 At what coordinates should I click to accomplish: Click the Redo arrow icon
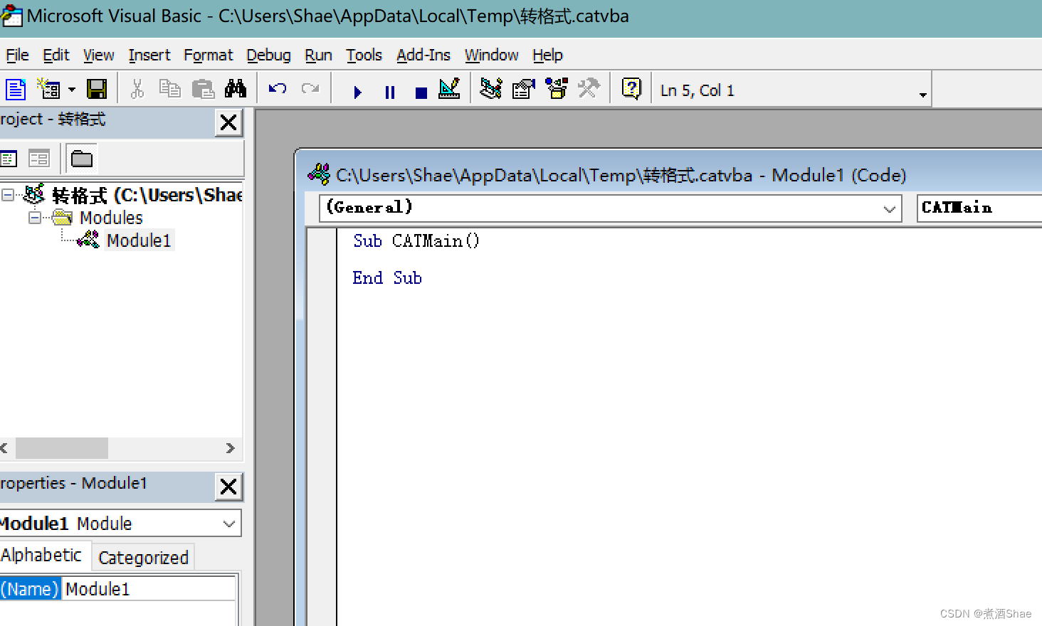[x=310, y=90]
